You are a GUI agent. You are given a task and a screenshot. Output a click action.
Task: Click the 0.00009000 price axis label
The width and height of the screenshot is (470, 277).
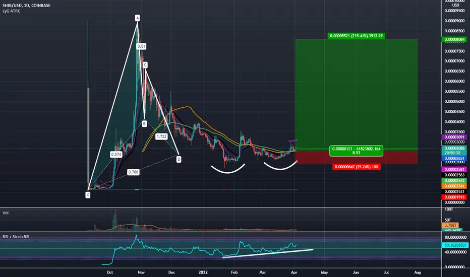454,21
